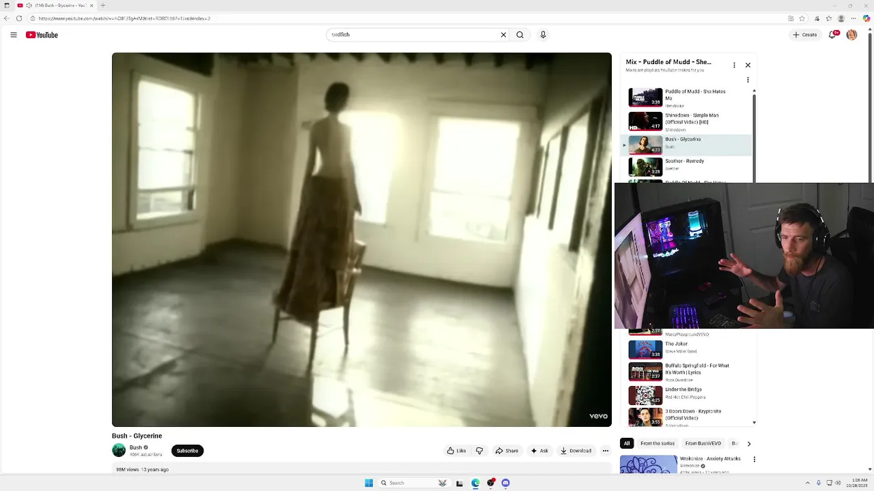Play Buffalo Springfield - For What It's Worth
The image size is (874, 491).
pos(686,372)
